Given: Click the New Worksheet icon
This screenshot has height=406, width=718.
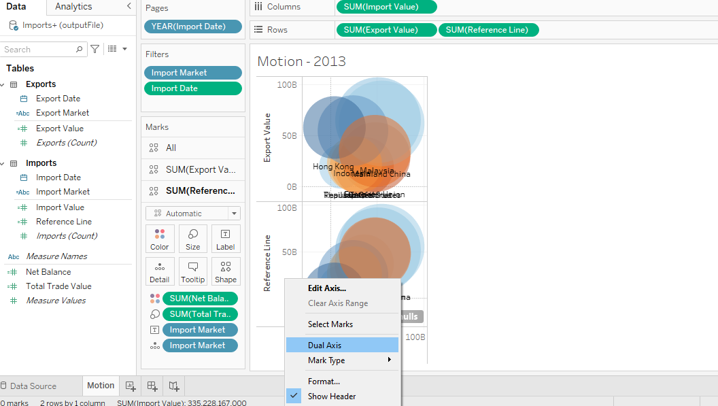Looking at the screenshot, I should point(131,386).
